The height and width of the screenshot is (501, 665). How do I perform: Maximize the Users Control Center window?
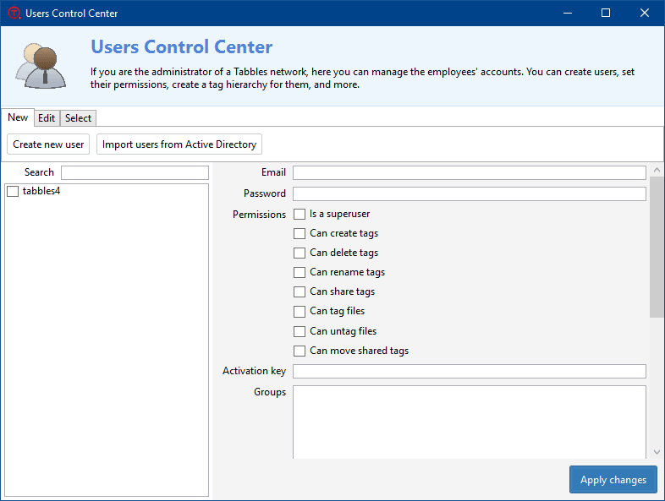[606, 14]
